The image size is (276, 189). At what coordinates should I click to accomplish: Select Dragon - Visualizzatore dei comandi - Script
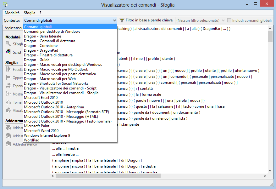(70, 88)
